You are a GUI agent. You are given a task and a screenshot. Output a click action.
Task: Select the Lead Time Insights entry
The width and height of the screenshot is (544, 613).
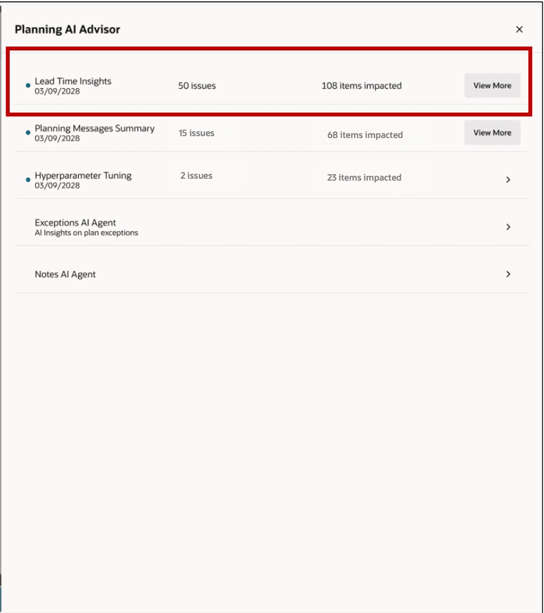tap(72, 81)
